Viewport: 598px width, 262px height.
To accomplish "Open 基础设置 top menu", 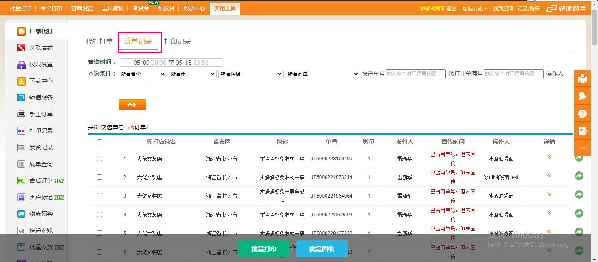I will [x=82, y=8].
